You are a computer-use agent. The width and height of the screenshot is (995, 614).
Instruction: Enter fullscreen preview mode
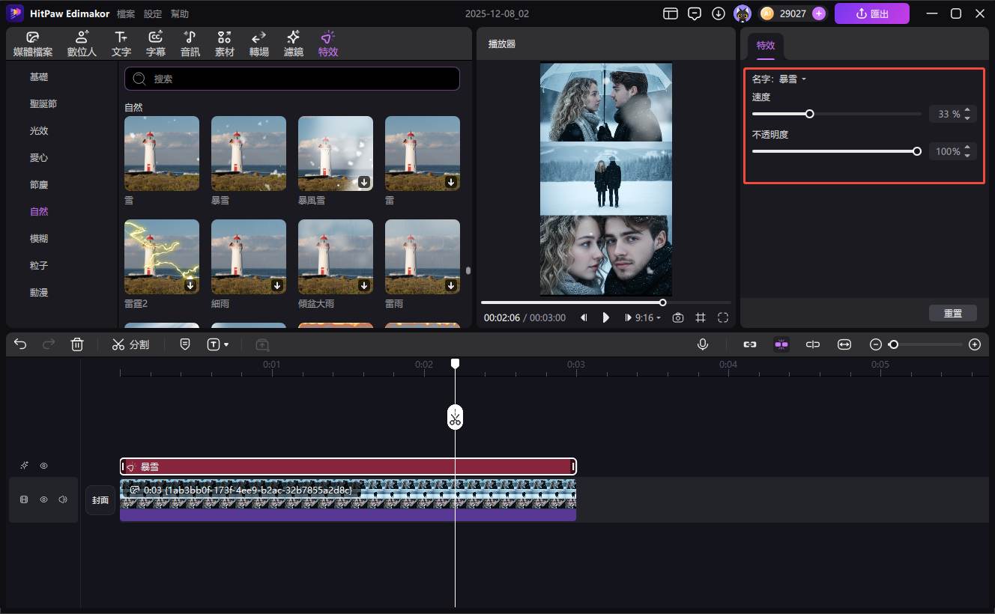point(723,317)
